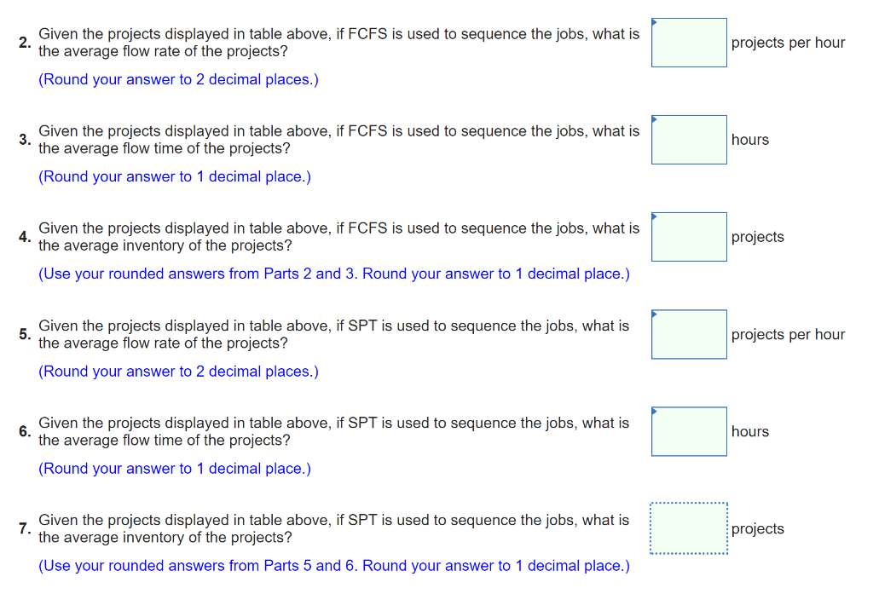Click the Part 5 flow rate answer box

coord(688,334)
